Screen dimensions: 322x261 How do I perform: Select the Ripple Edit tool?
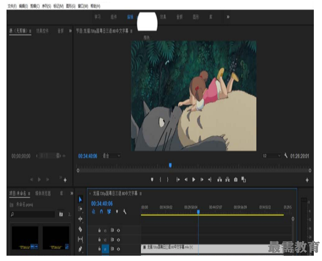tap(80, 219)
